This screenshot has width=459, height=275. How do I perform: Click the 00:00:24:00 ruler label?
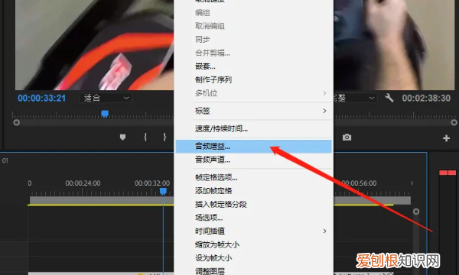(83, 183)
